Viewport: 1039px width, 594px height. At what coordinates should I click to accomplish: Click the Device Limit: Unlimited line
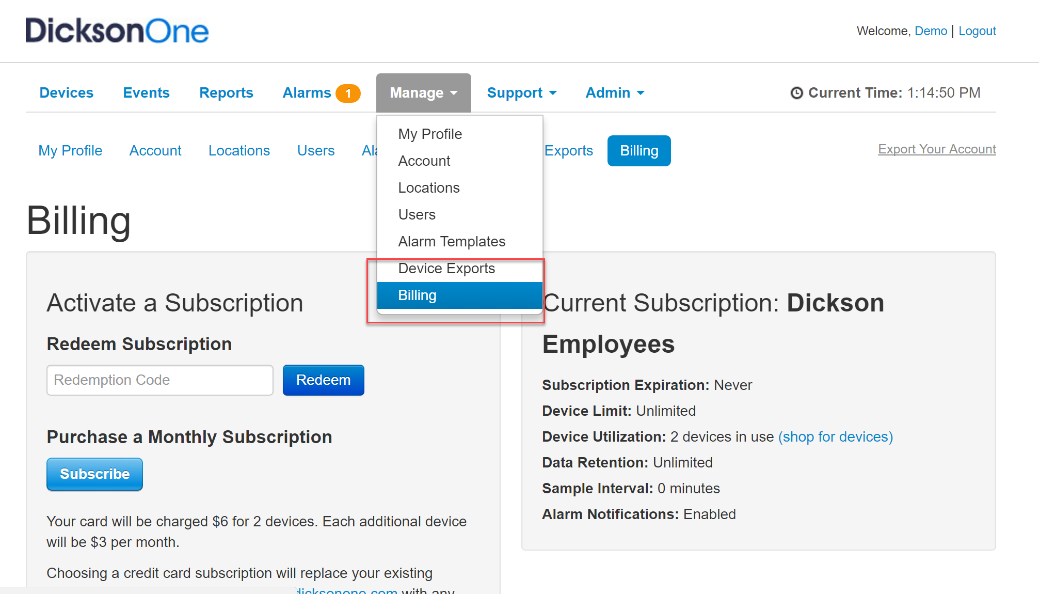pos(619,411)
